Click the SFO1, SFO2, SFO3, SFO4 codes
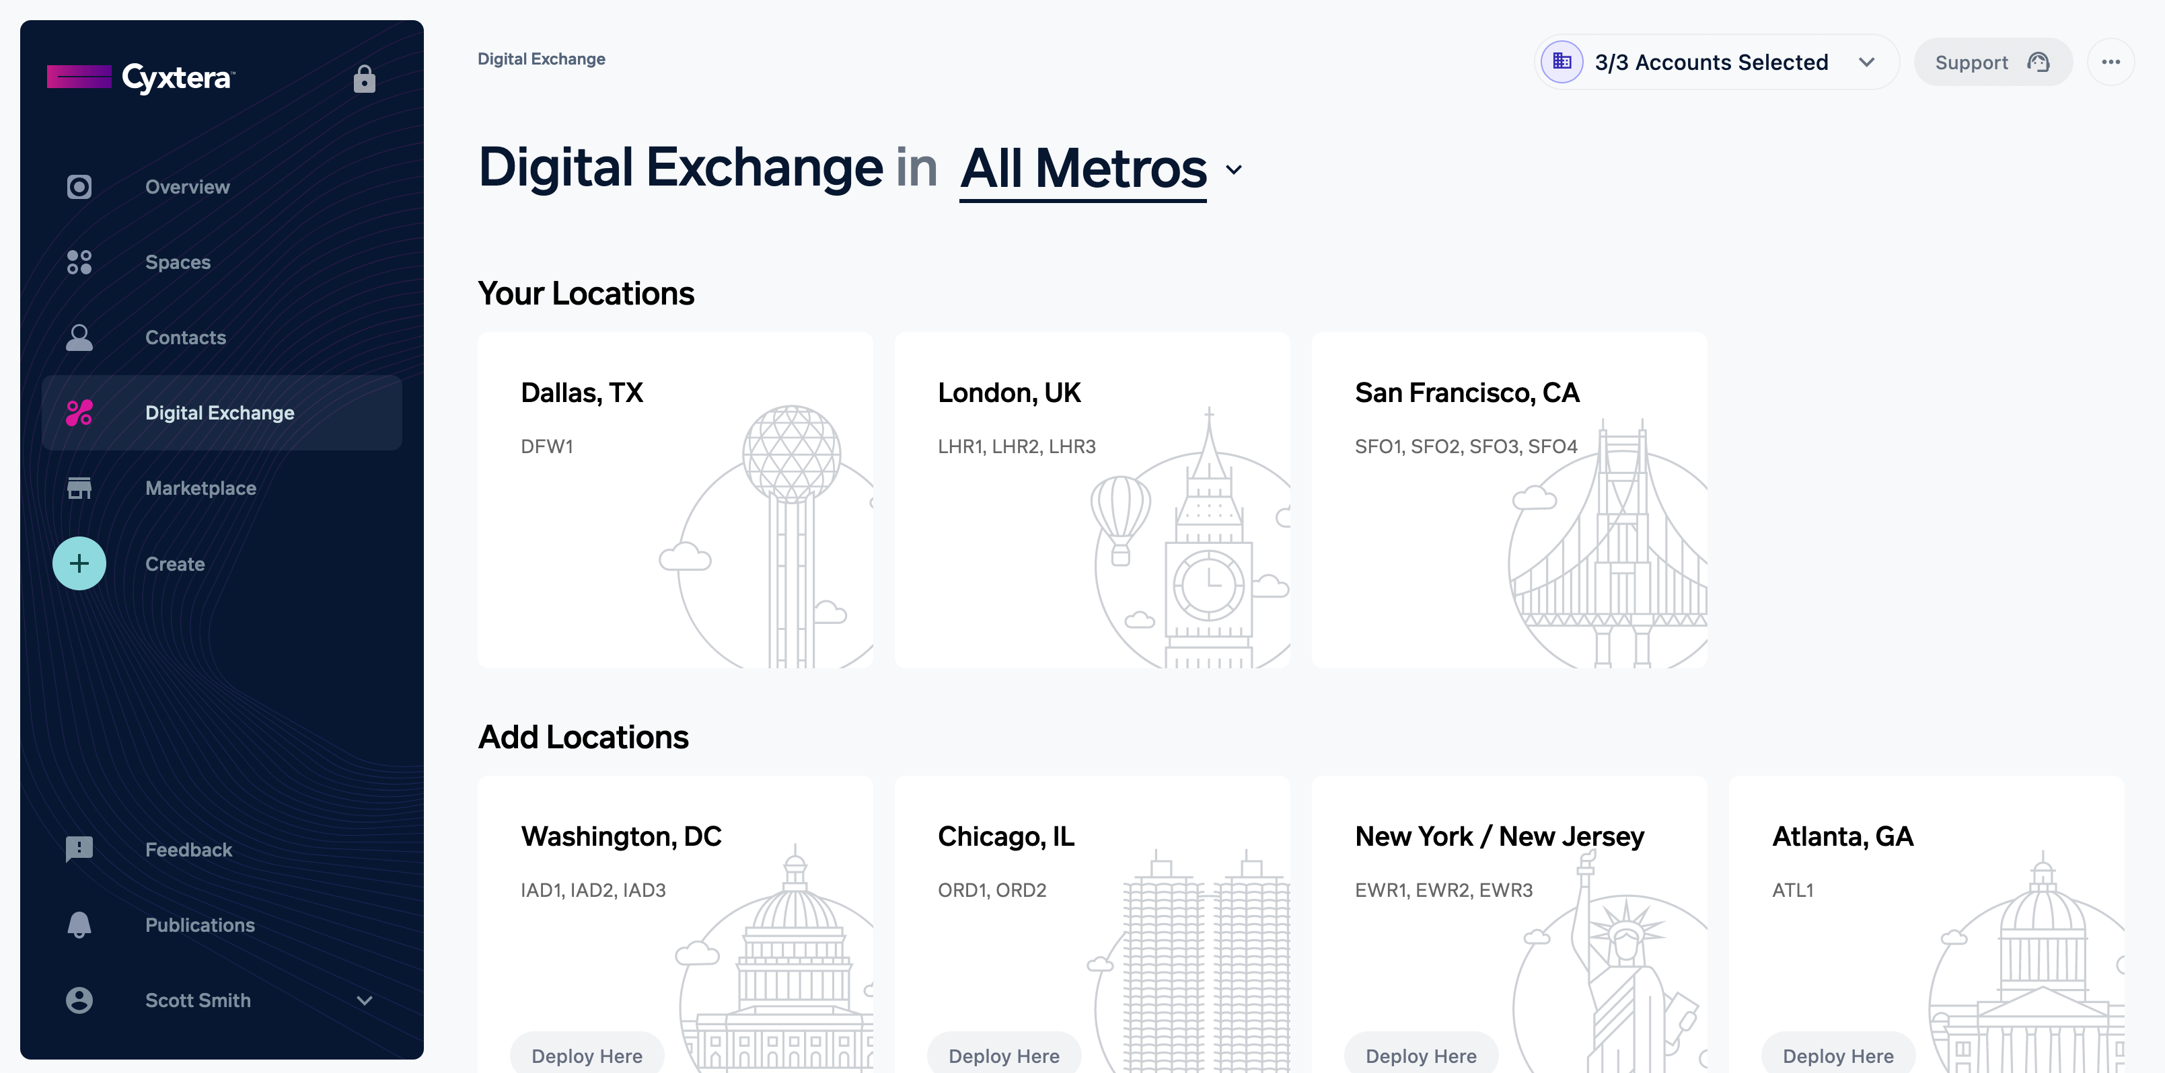Image resolution: width=2165 pixels, height=1073 pixels. 1466,446
